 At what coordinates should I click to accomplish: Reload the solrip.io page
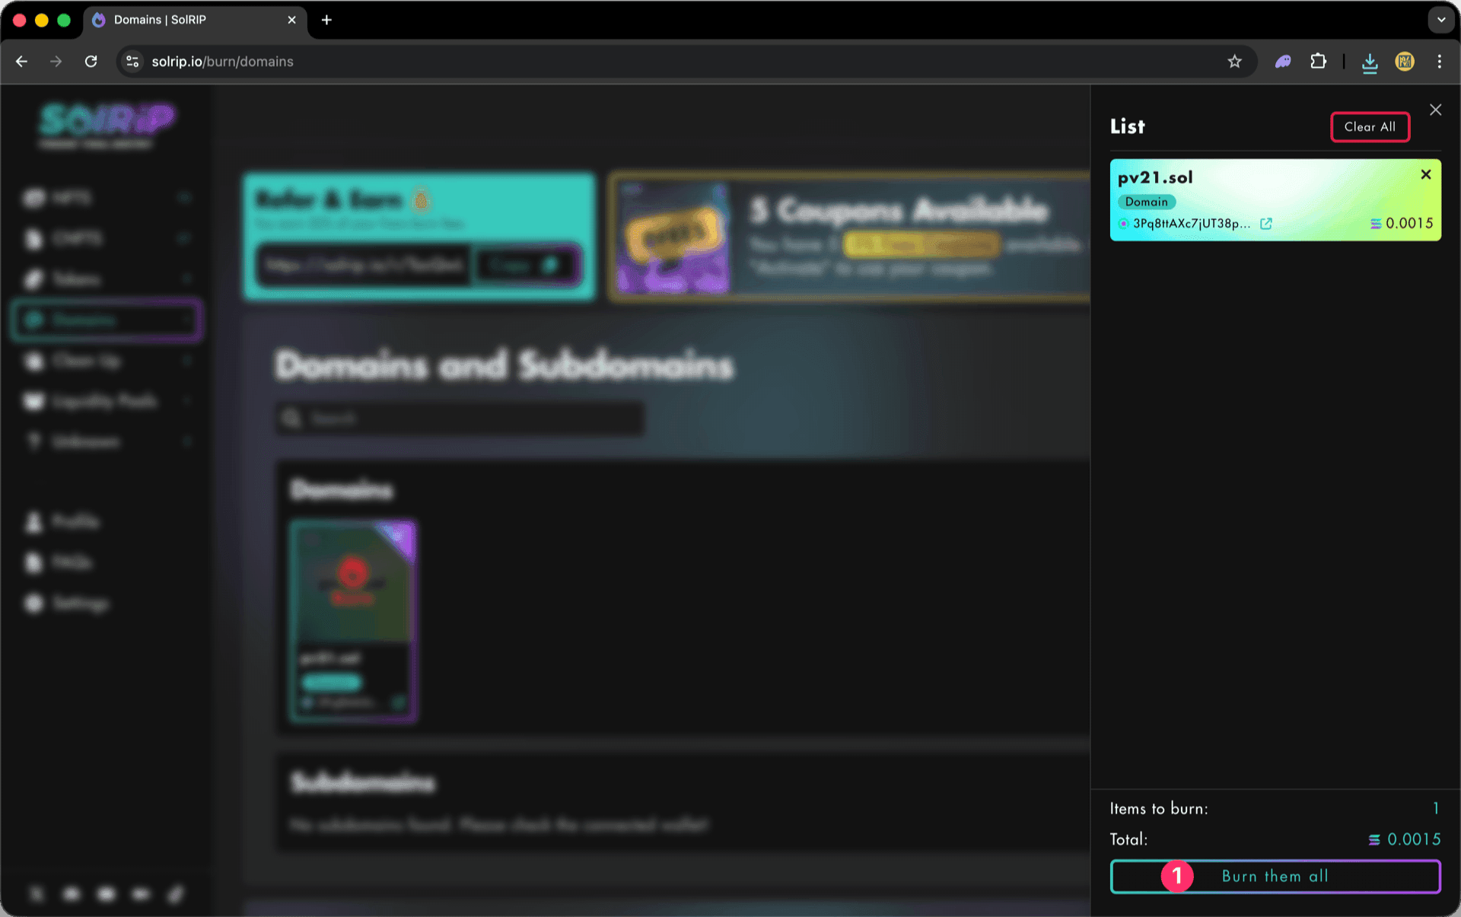point(91,62)
